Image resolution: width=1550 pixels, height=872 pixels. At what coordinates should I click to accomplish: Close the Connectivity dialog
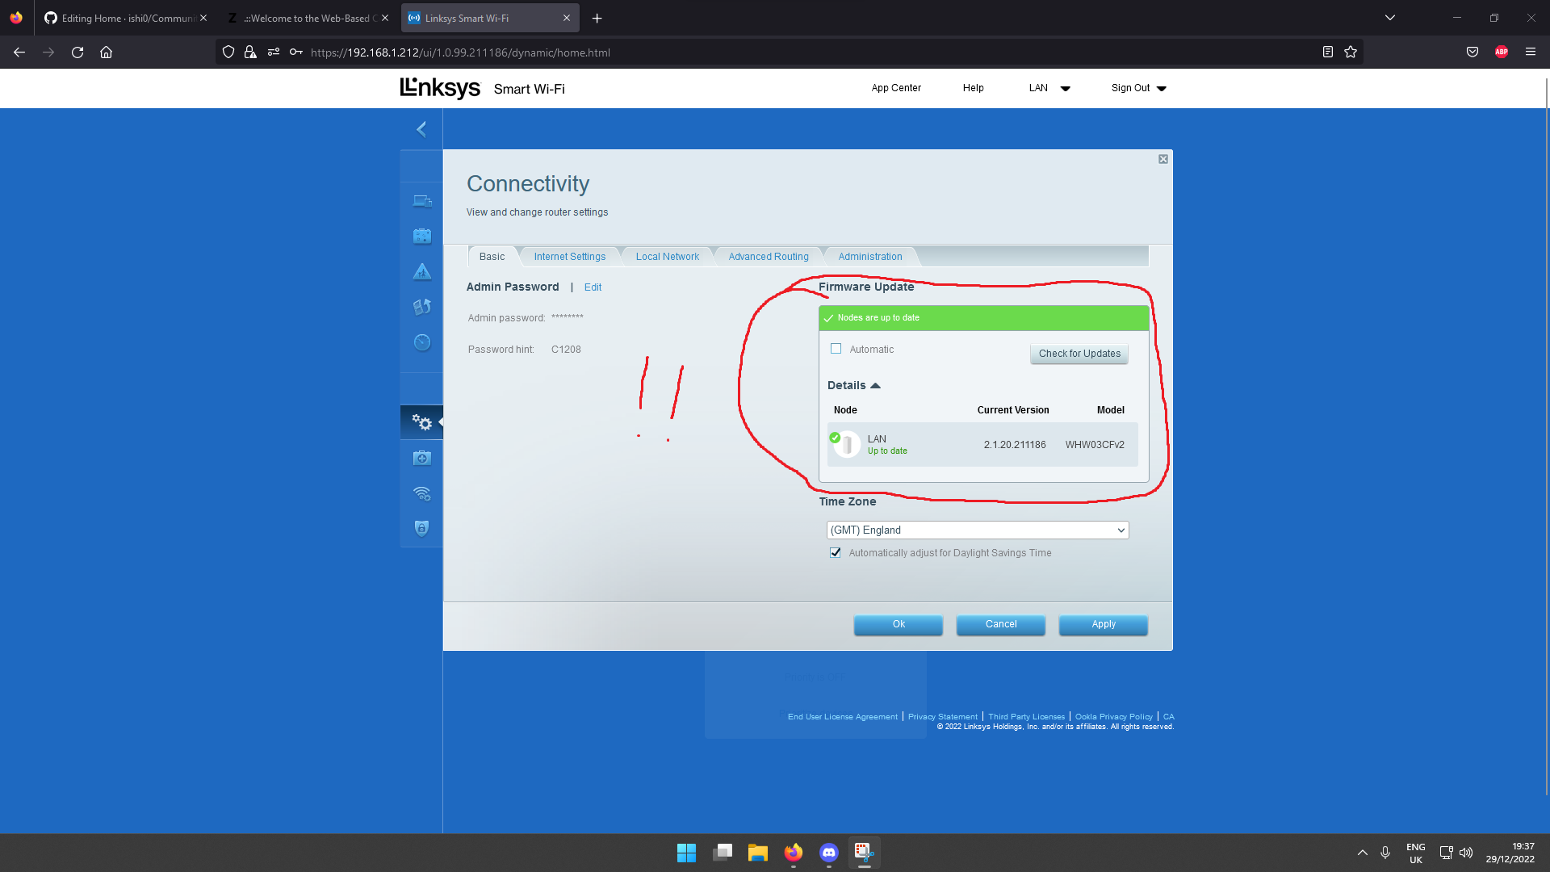[1163, 159]
